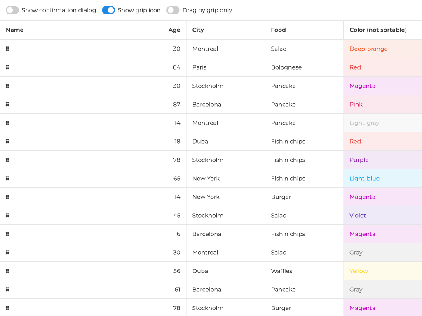The width and height of the screenshot is (422, 316).
Task: Click the grip icon for the age 87 row
Action: click(7, 104)
